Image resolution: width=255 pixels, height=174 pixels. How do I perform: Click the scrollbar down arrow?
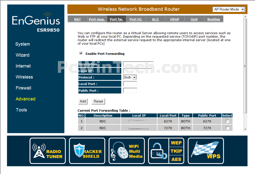(245, 129)
